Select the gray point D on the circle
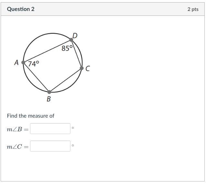 click(71, 40)
